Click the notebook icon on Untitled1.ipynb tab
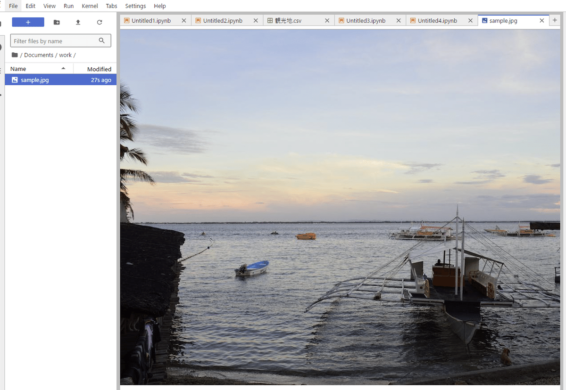Image resolution: width=566 pixels, height=390 pixels. point(126,21)
